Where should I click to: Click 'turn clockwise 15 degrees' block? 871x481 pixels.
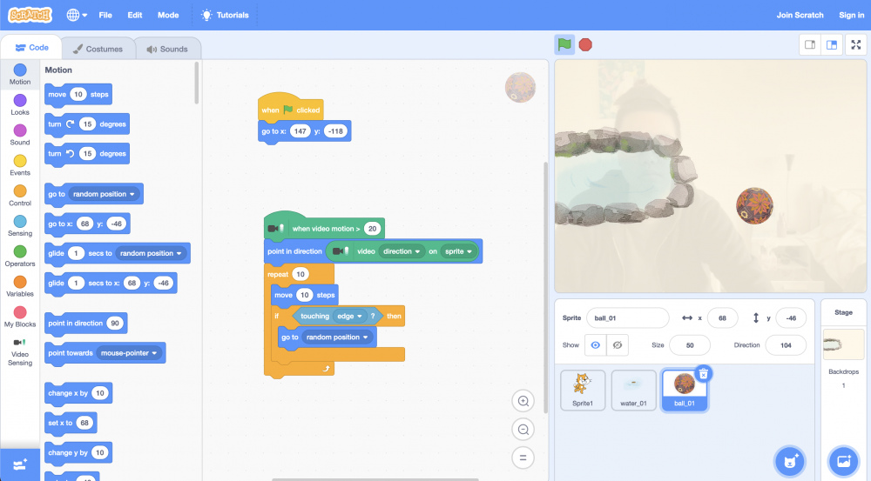[x=86, y=124]
